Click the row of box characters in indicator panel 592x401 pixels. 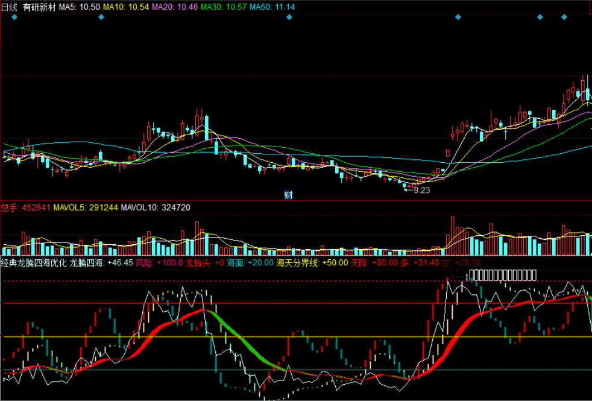click(503, 275)
